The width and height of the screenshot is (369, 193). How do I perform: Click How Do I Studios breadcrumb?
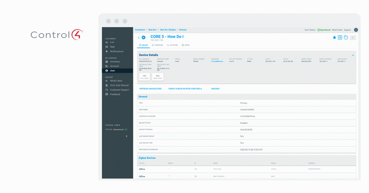click(167, 30)
